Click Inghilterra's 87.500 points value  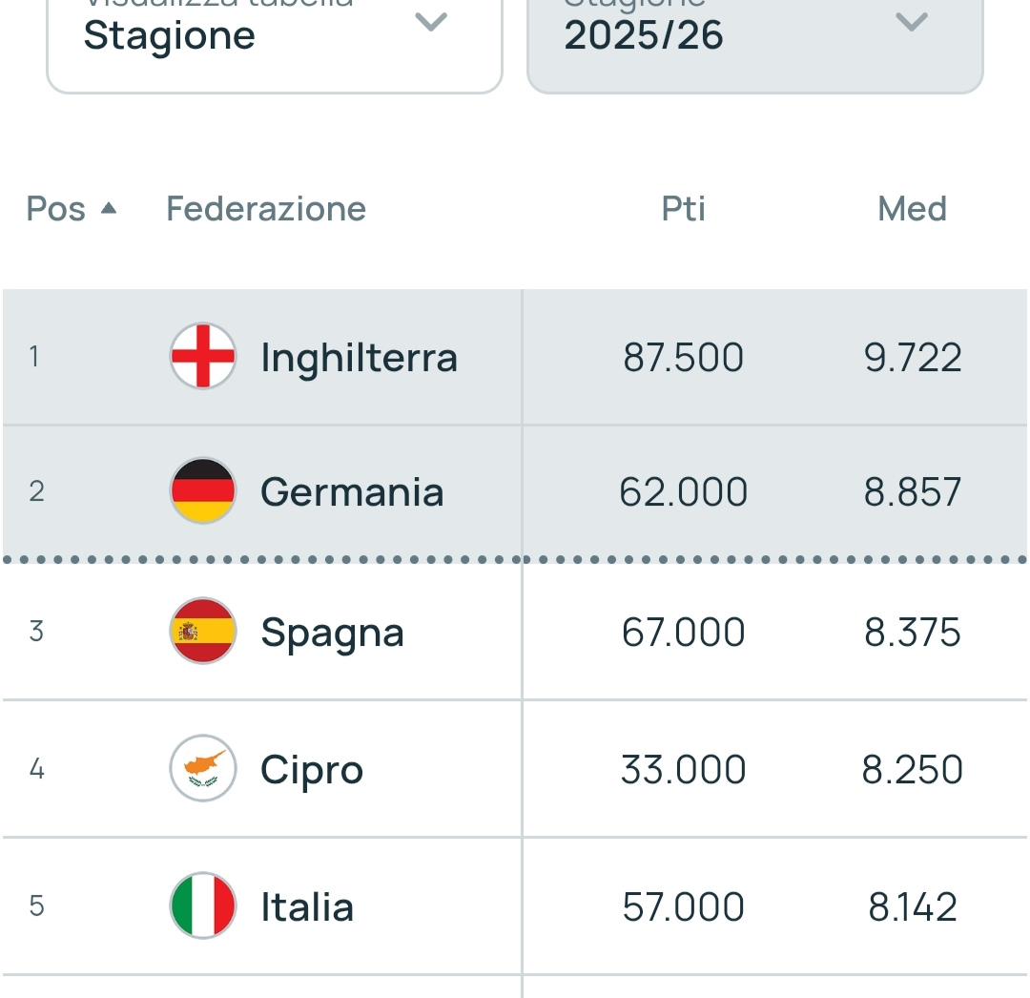(683, 358)
